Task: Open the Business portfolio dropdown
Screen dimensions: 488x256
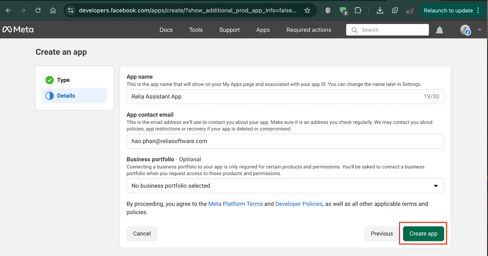Action: click(285, 186)
